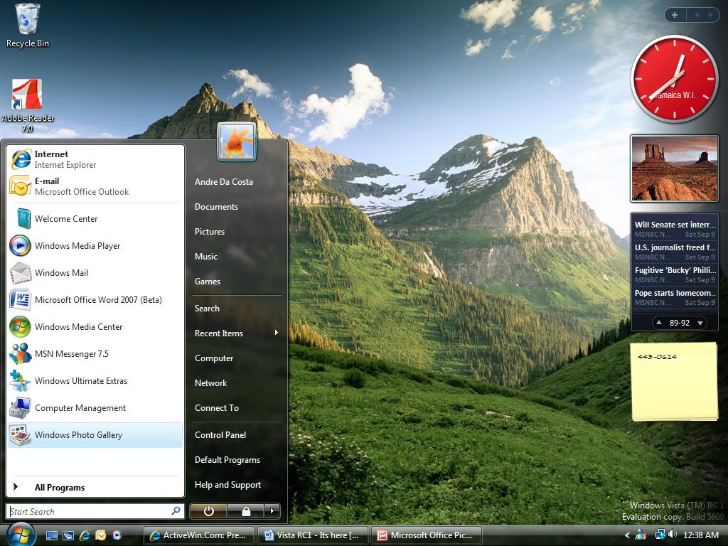
Task: Go to next sidebar page arrow
Action: click(x=710, y=15)
